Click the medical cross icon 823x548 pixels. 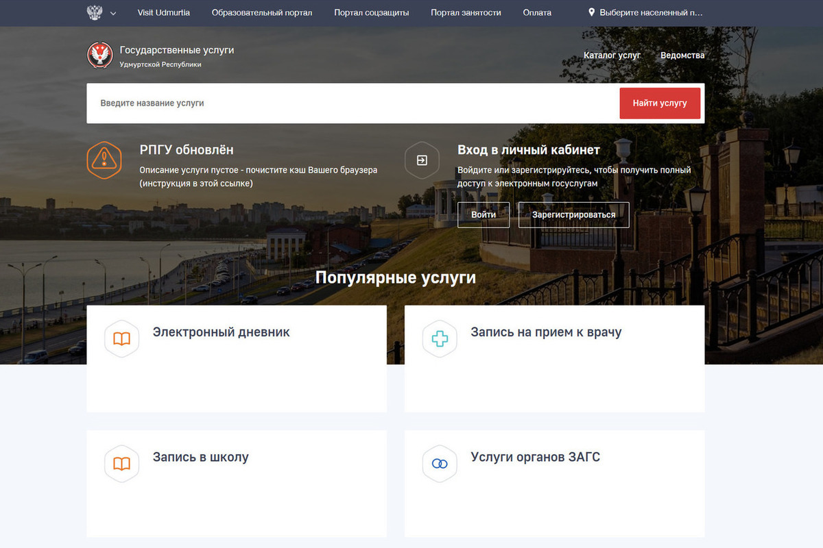click(440, 339)
